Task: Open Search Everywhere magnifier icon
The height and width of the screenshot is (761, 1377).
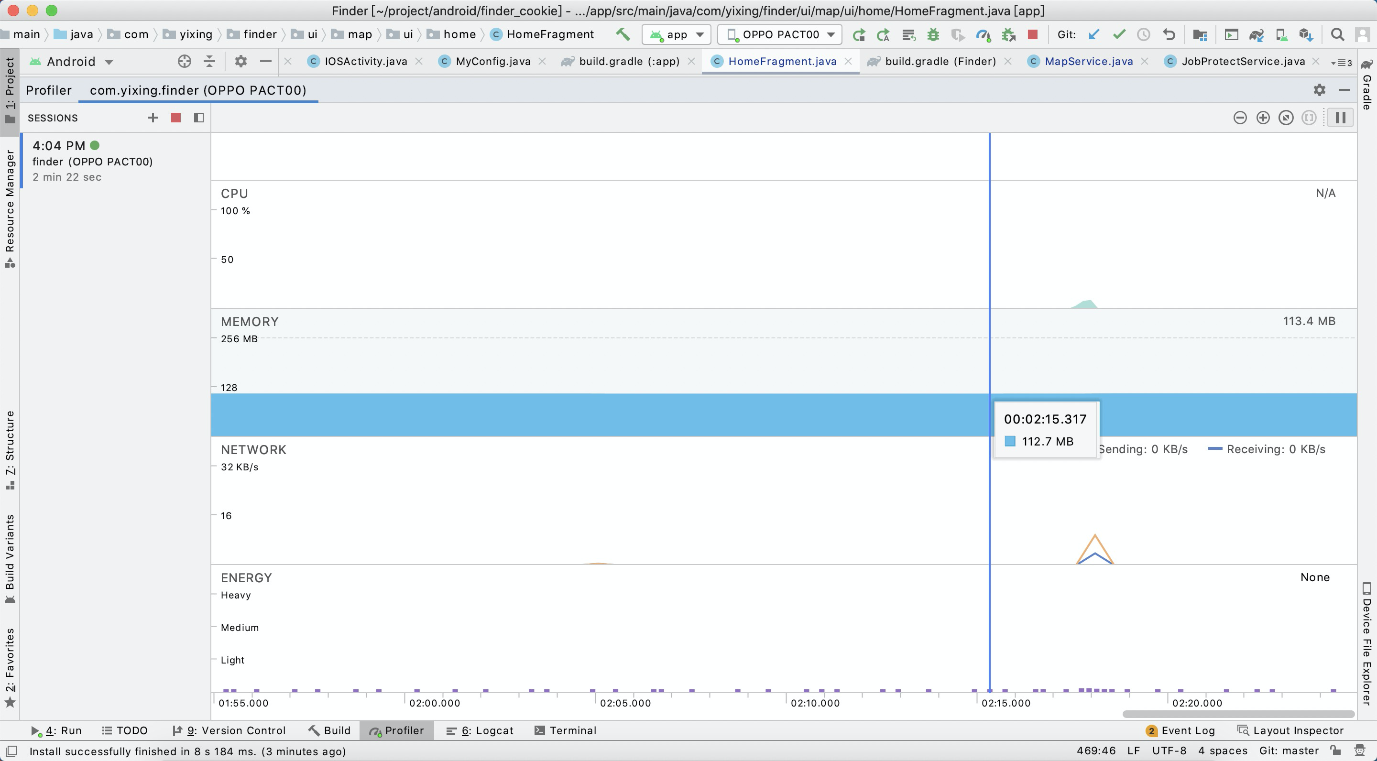Action: [x=1337, y=35]
